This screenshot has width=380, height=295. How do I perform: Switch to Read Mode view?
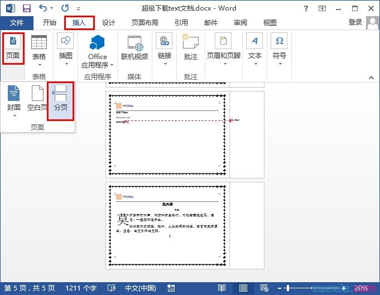point(222,288)
